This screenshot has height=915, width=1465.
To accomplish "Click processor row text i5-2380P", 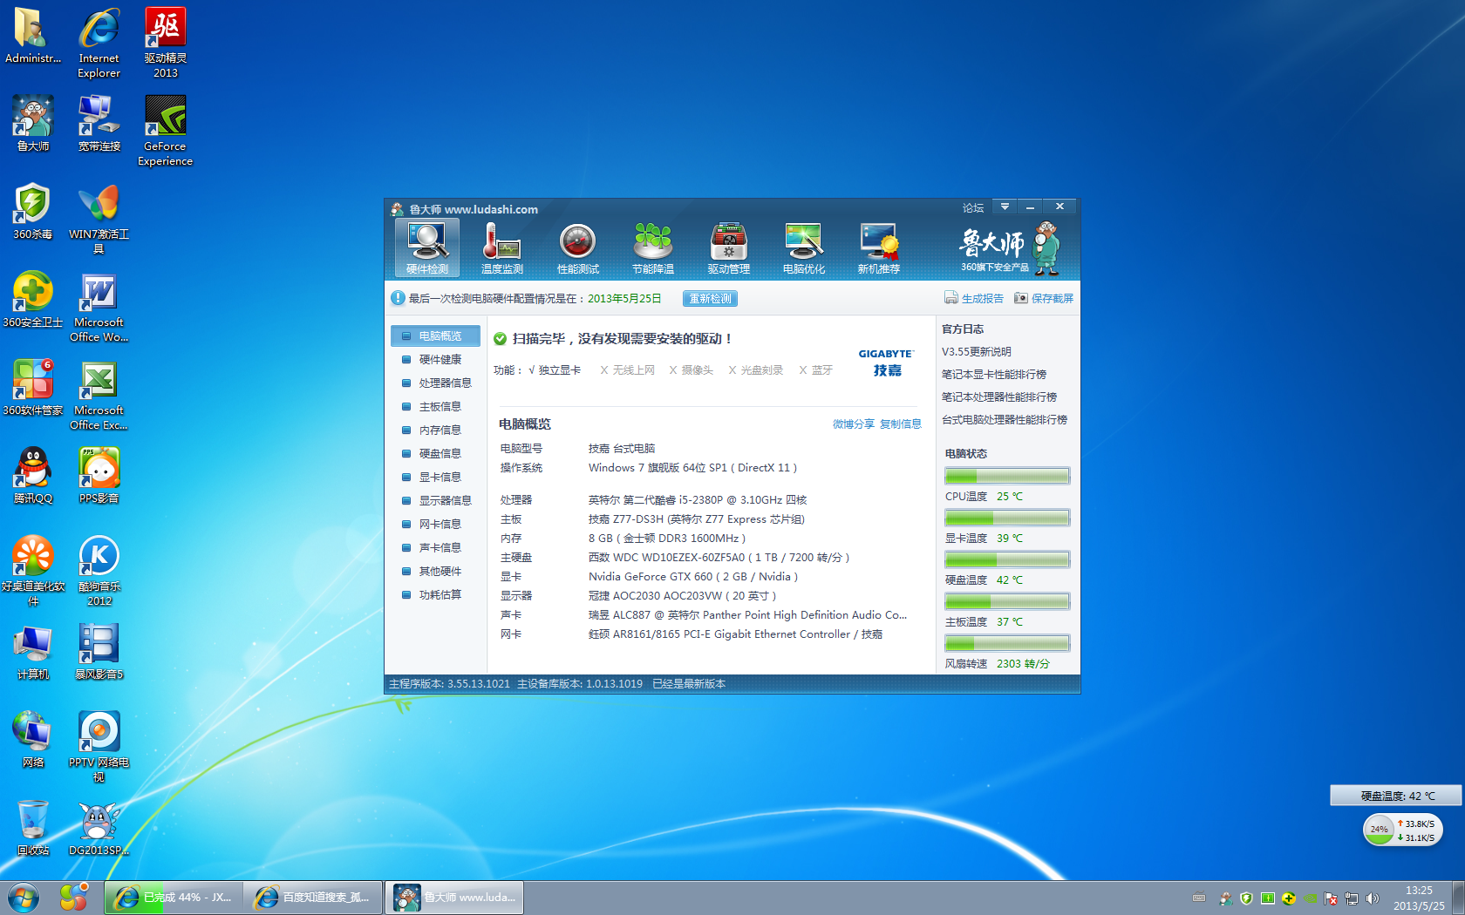I will (698, 500).
